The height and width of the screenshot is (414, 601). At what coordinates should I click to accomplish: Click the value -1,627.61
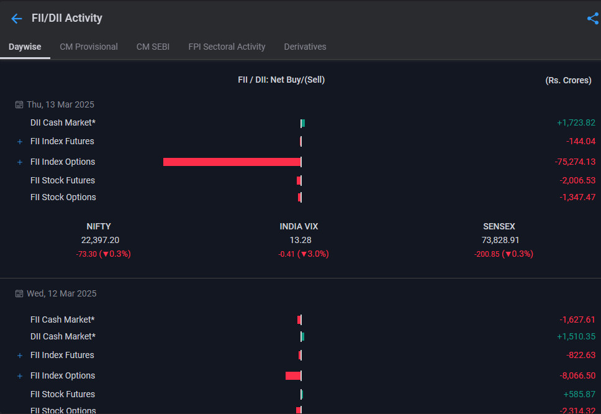pos(577,320)
